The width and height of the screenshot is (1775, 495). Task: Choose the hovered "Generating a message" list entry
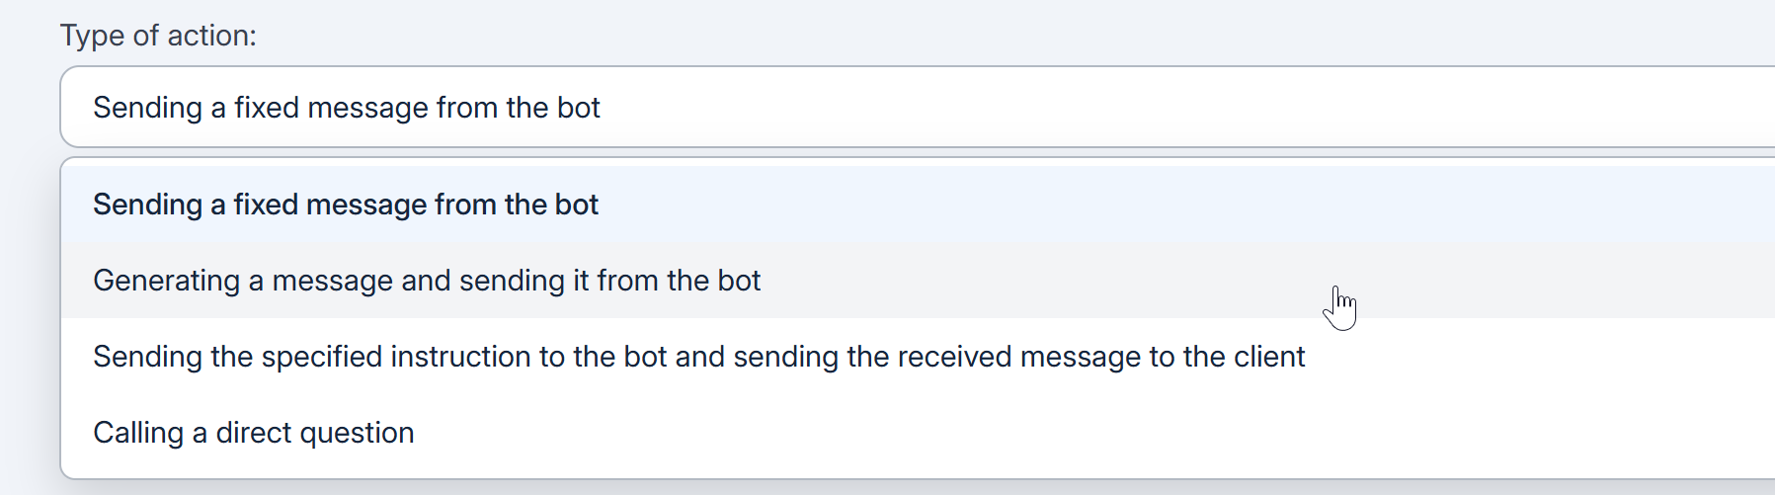pos(427,281)
